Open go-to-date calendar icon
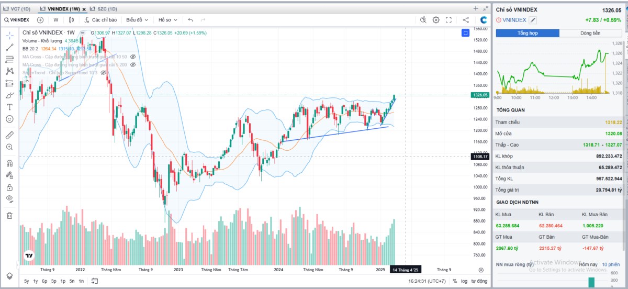Viewport: 628px width, 289px height. point(94,281)
